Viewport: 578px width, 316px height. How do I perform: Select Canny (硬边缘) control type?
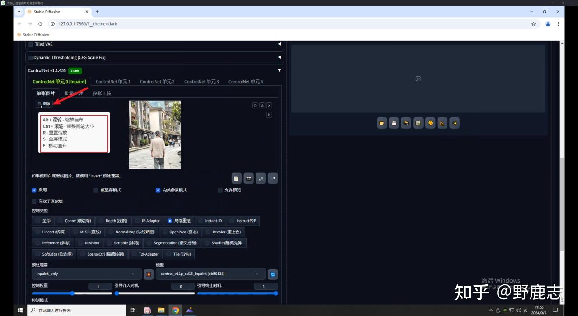click(74, 221)
